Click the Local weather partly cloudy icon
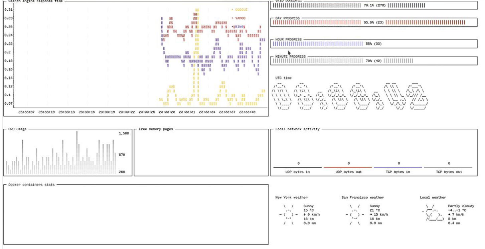The height and width of the screenshot is (249, 485). pyautogui.click(x=433, y=213)
